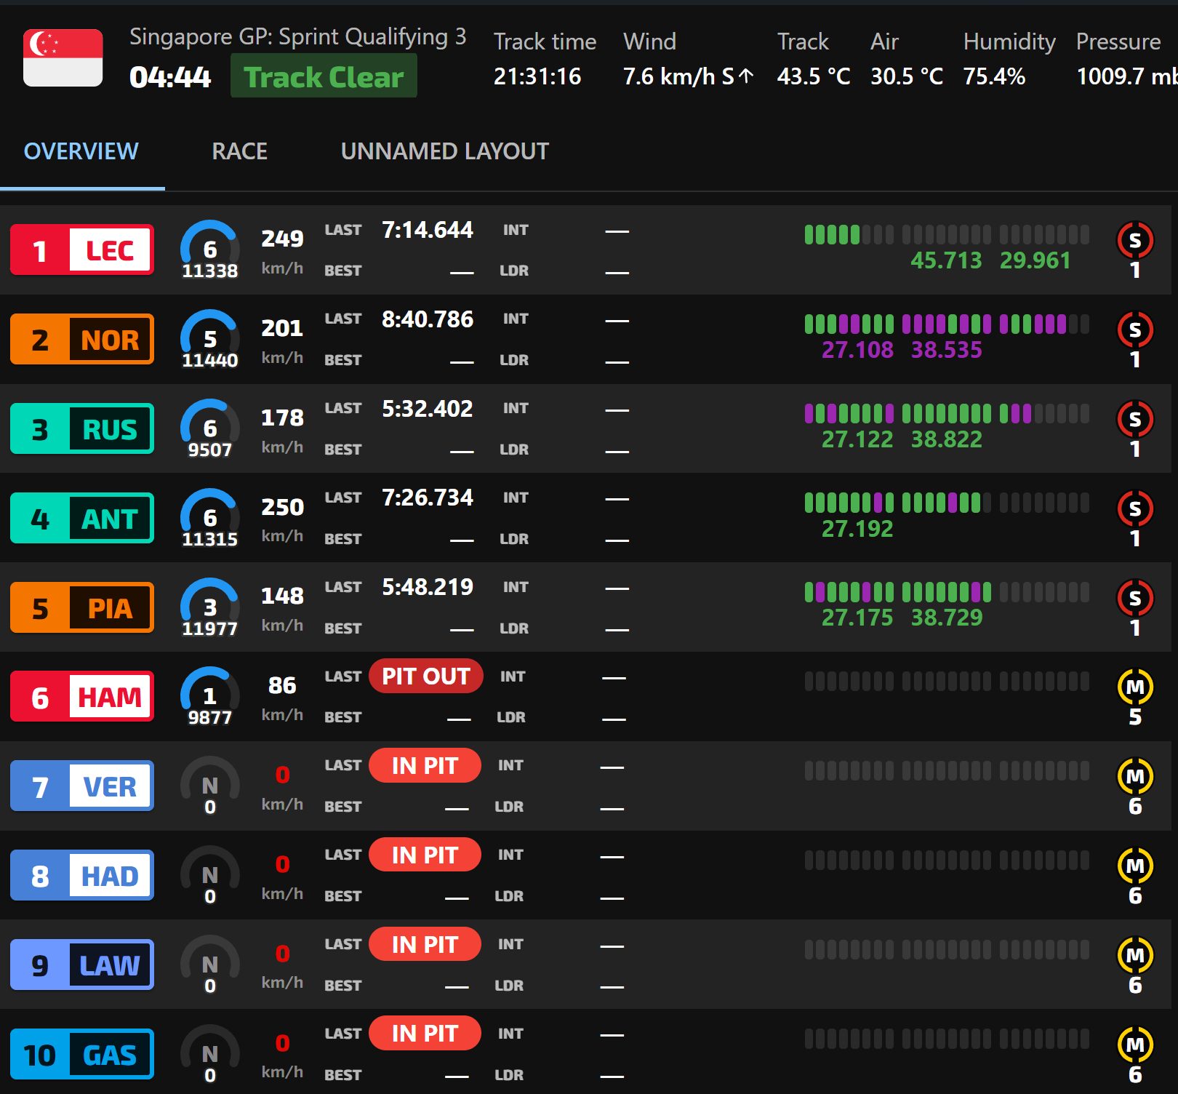Click HAM's PIT OUT status badge
This screenshot has height=1094, width=1178.
(x=426, y=676)
